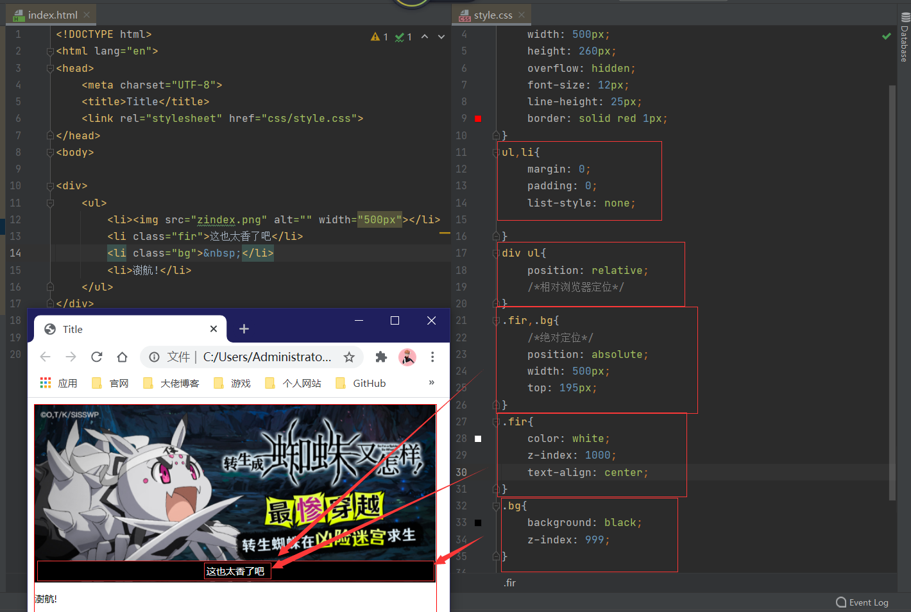This screenshot has height=612, width=911.
Task: Click the white color swatch in gutter
Action: click(477, 439)
